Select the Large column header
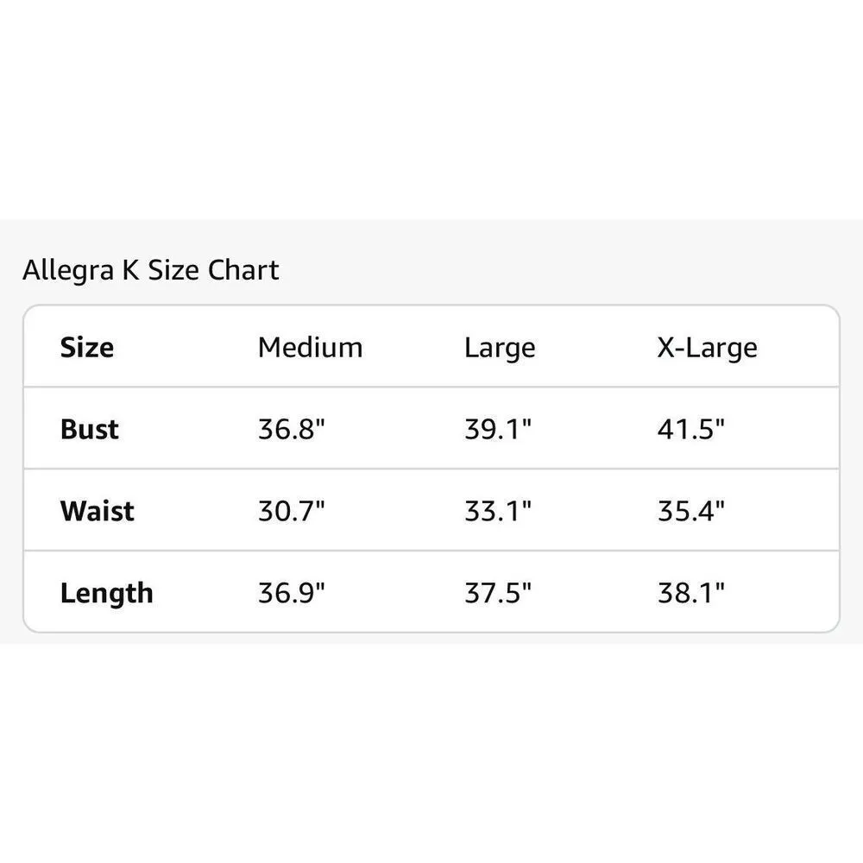Screen dimensions: 863x863 (x=500, y=348)
